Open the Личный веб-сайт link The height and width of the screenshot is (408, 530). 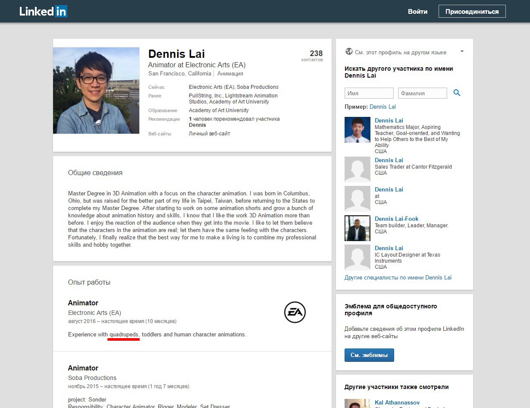pos(209,134)
